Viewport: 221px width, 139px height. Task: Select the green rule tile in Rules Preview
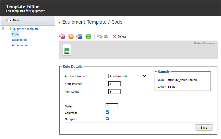tap(67, 50)
